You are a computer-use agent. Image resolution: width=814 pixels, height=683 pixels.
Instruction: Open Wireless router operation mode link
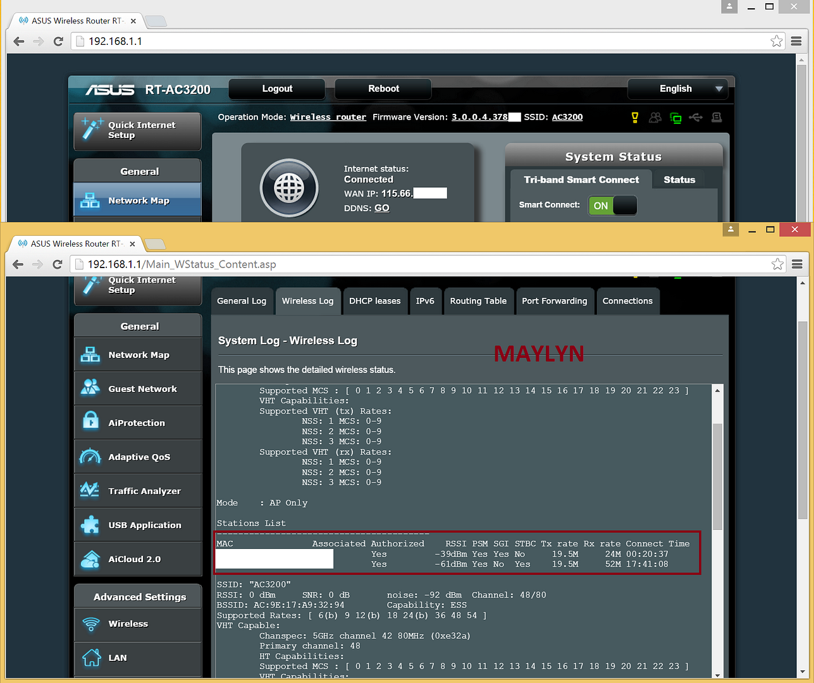(328, 117)
